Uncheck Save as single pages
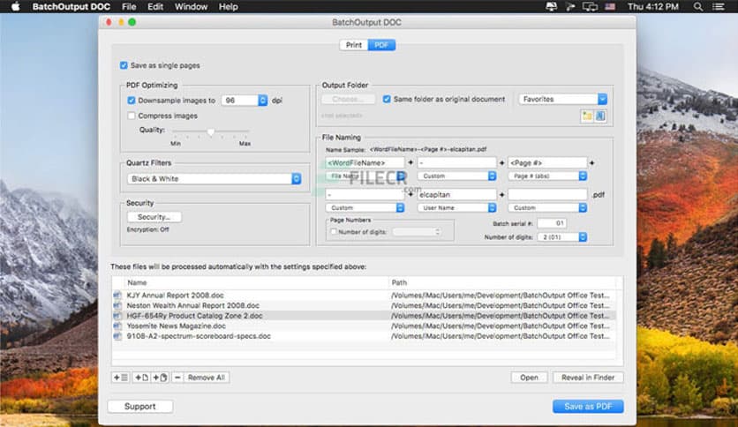Viewport: 738px width, 427px height. click(x=124, y=65)
